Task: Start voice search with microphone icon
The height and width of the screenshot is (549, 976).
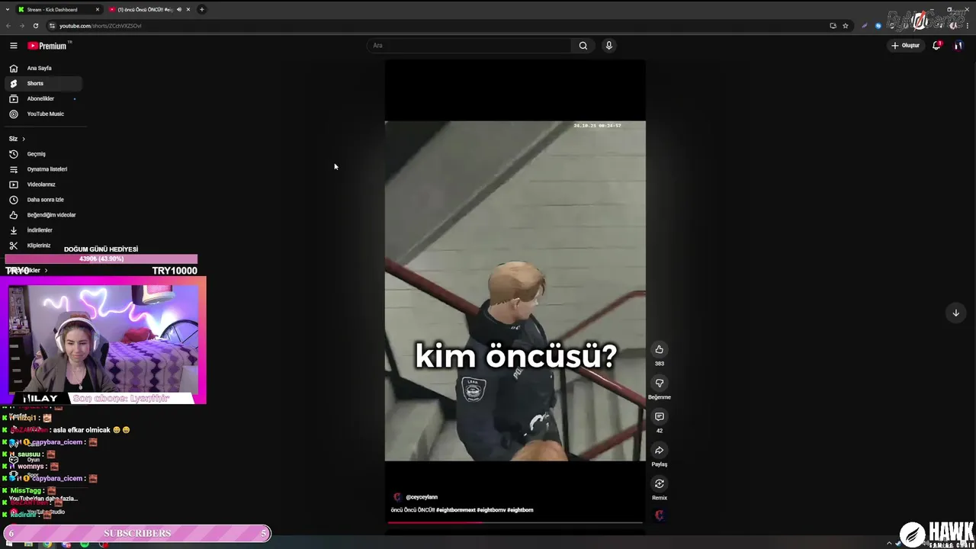Action: 608,46
